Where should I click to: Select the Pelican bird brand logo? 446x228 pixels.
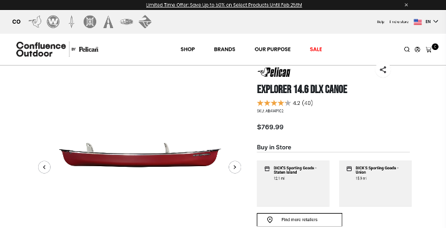pyautogui.click(x=35, y=22)
